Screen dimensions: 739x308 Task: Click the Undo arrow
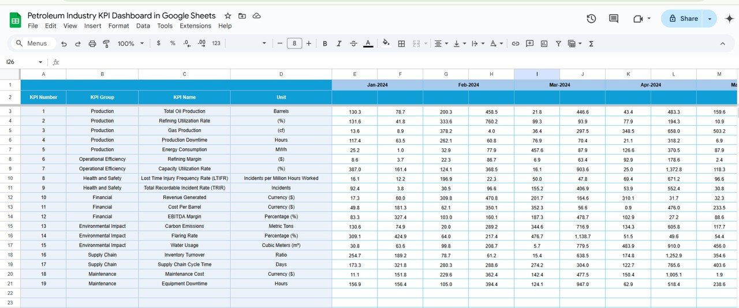[x=64, y=43]
